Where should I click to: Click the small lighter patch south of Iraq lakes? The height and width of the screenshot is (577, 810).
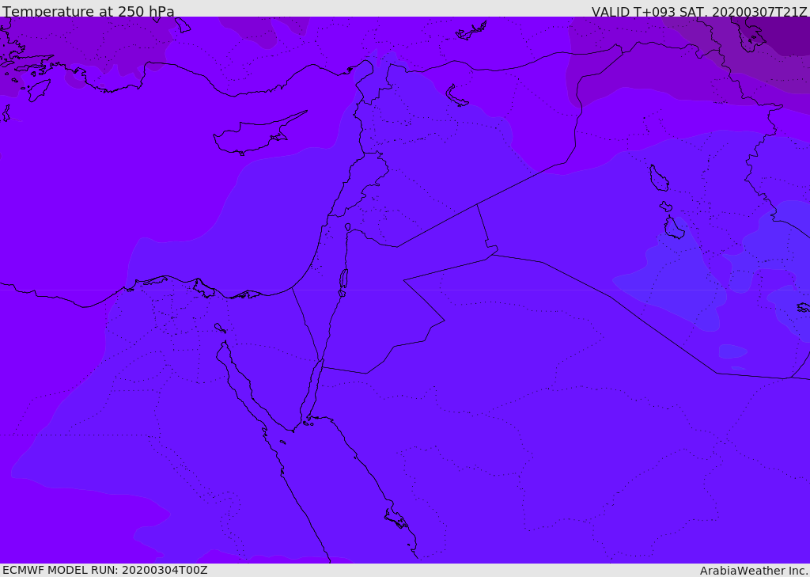pyautogui.click(x=732, y=351)
